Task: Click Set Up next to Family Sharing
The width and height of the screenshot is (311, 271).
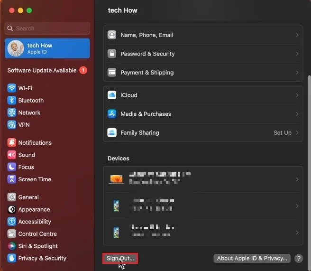Action: pos(283,132)
